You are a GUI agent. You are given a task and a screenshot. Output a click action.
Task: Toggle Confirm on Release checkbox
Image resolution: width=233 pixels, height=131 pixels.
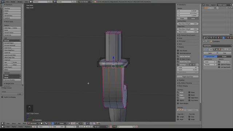point(2,97)
